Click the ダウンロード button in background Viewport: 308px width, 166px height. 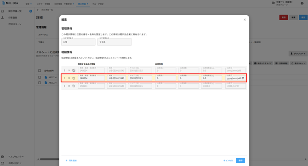click(298, 54)
